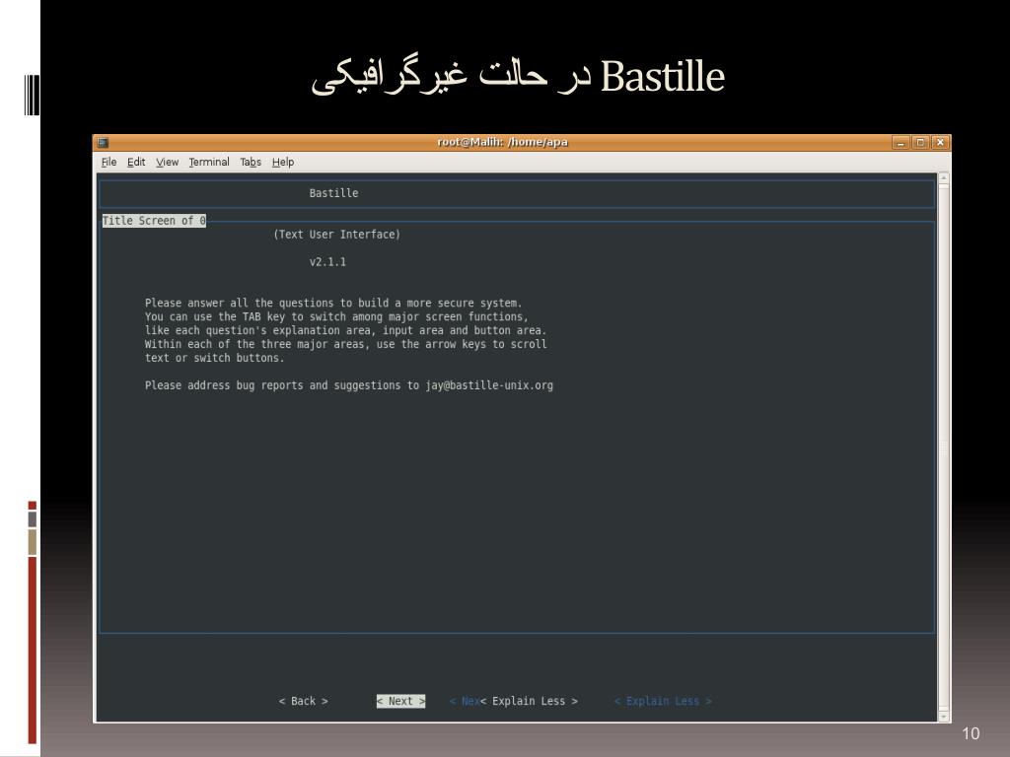Minimize the terminal window
Image resolution: width=1010 pixels, height=757 pixels.
point(901,143)
